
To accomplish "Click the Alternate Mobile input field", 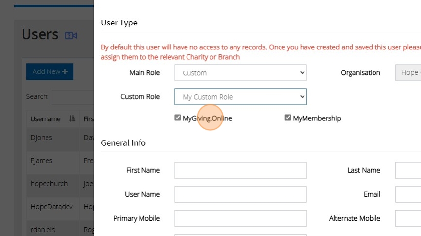I will pyautogui.click(x=408, y=218).
